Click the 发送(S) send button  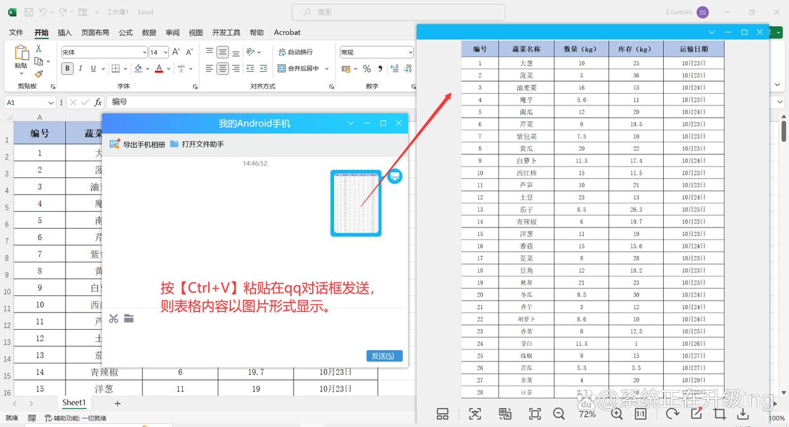tap(384, 356)
